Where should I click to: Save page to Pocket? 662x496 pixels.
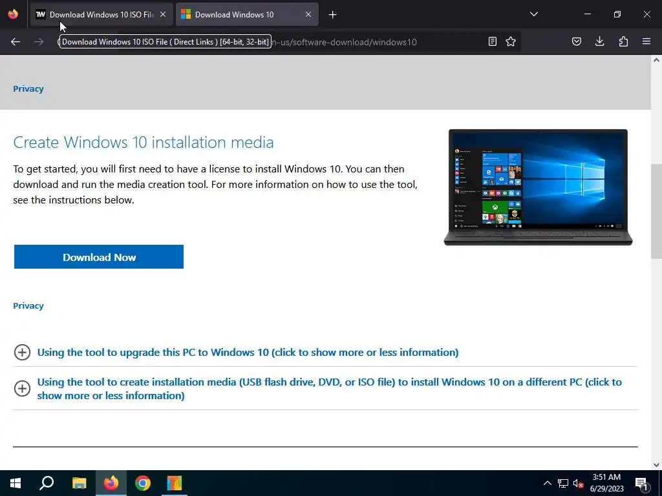(576, 41)
